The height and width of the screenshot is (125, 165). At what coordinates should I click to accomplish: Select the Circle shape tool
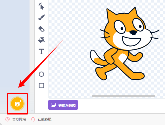[41, 74]
